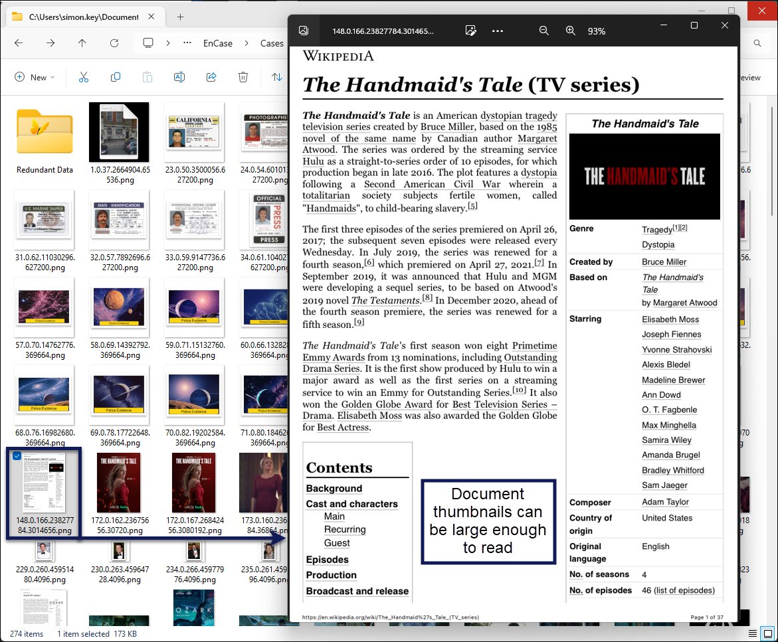Select the Handmaid's poster 172.0.167 image
778x642 pixels.
coord(194,483)
